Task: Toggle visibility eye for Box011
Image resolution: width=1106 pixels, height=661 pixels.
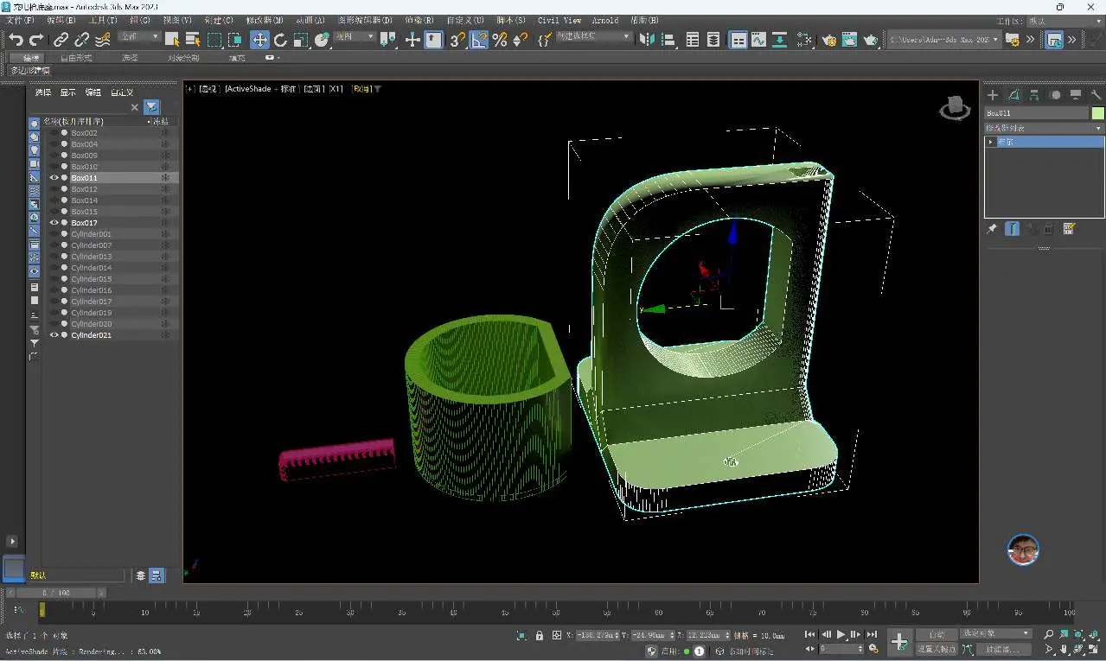Action: (x=54, y=178)
